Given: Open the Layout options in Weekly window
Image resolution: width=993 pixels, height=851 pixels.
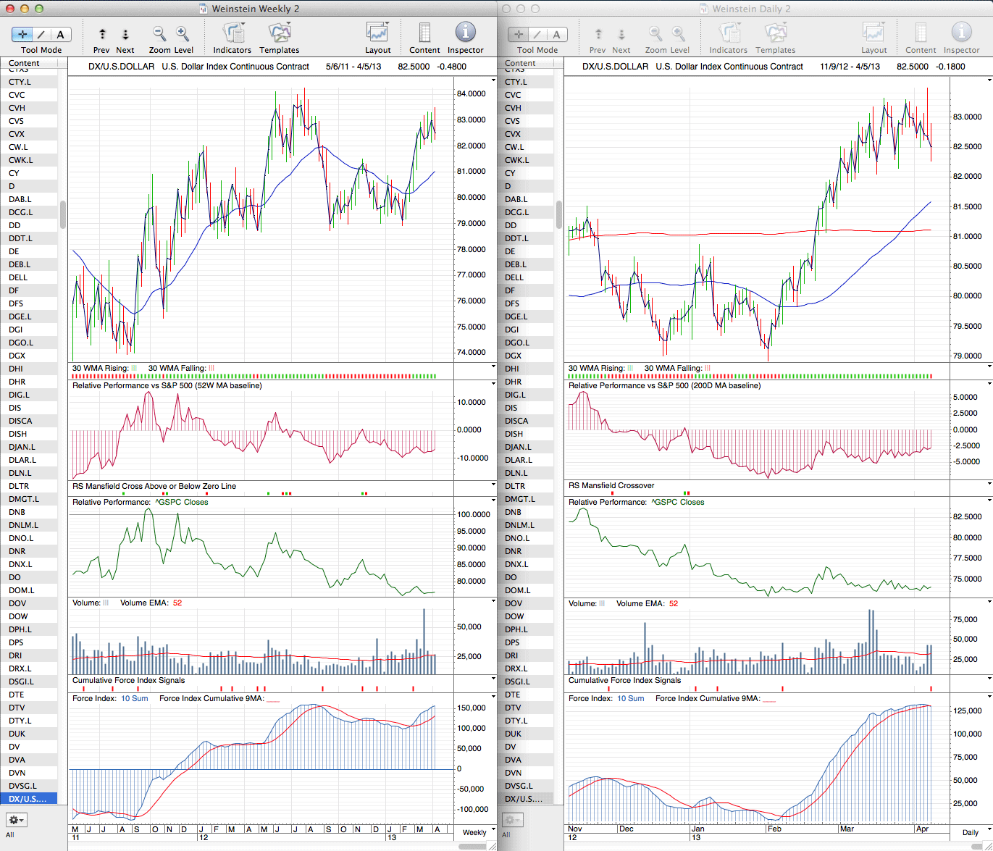Looking at the screenshot, I should tap(377, 33).
